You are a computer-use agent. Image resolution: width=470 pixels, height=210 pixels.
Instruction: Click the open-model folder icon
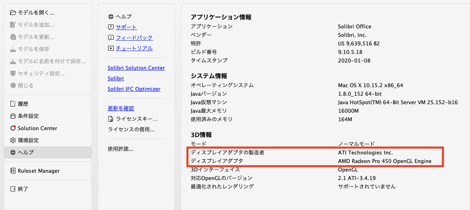click(13, 13)
